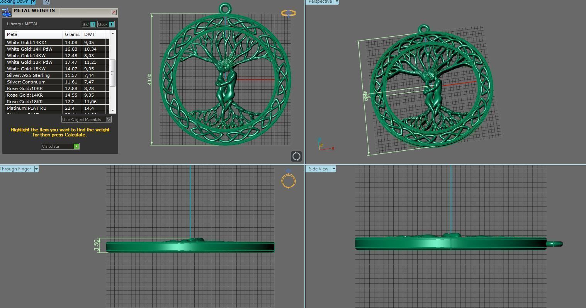Click the 17.47 grams value
Image resolution: width=586 pixels, height=308 pixels.
(x=71, y=62)
